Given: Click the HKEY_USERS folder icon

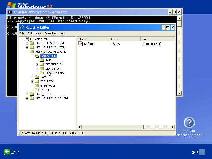Looking at the screenshot, I should [x=32, y=94].
